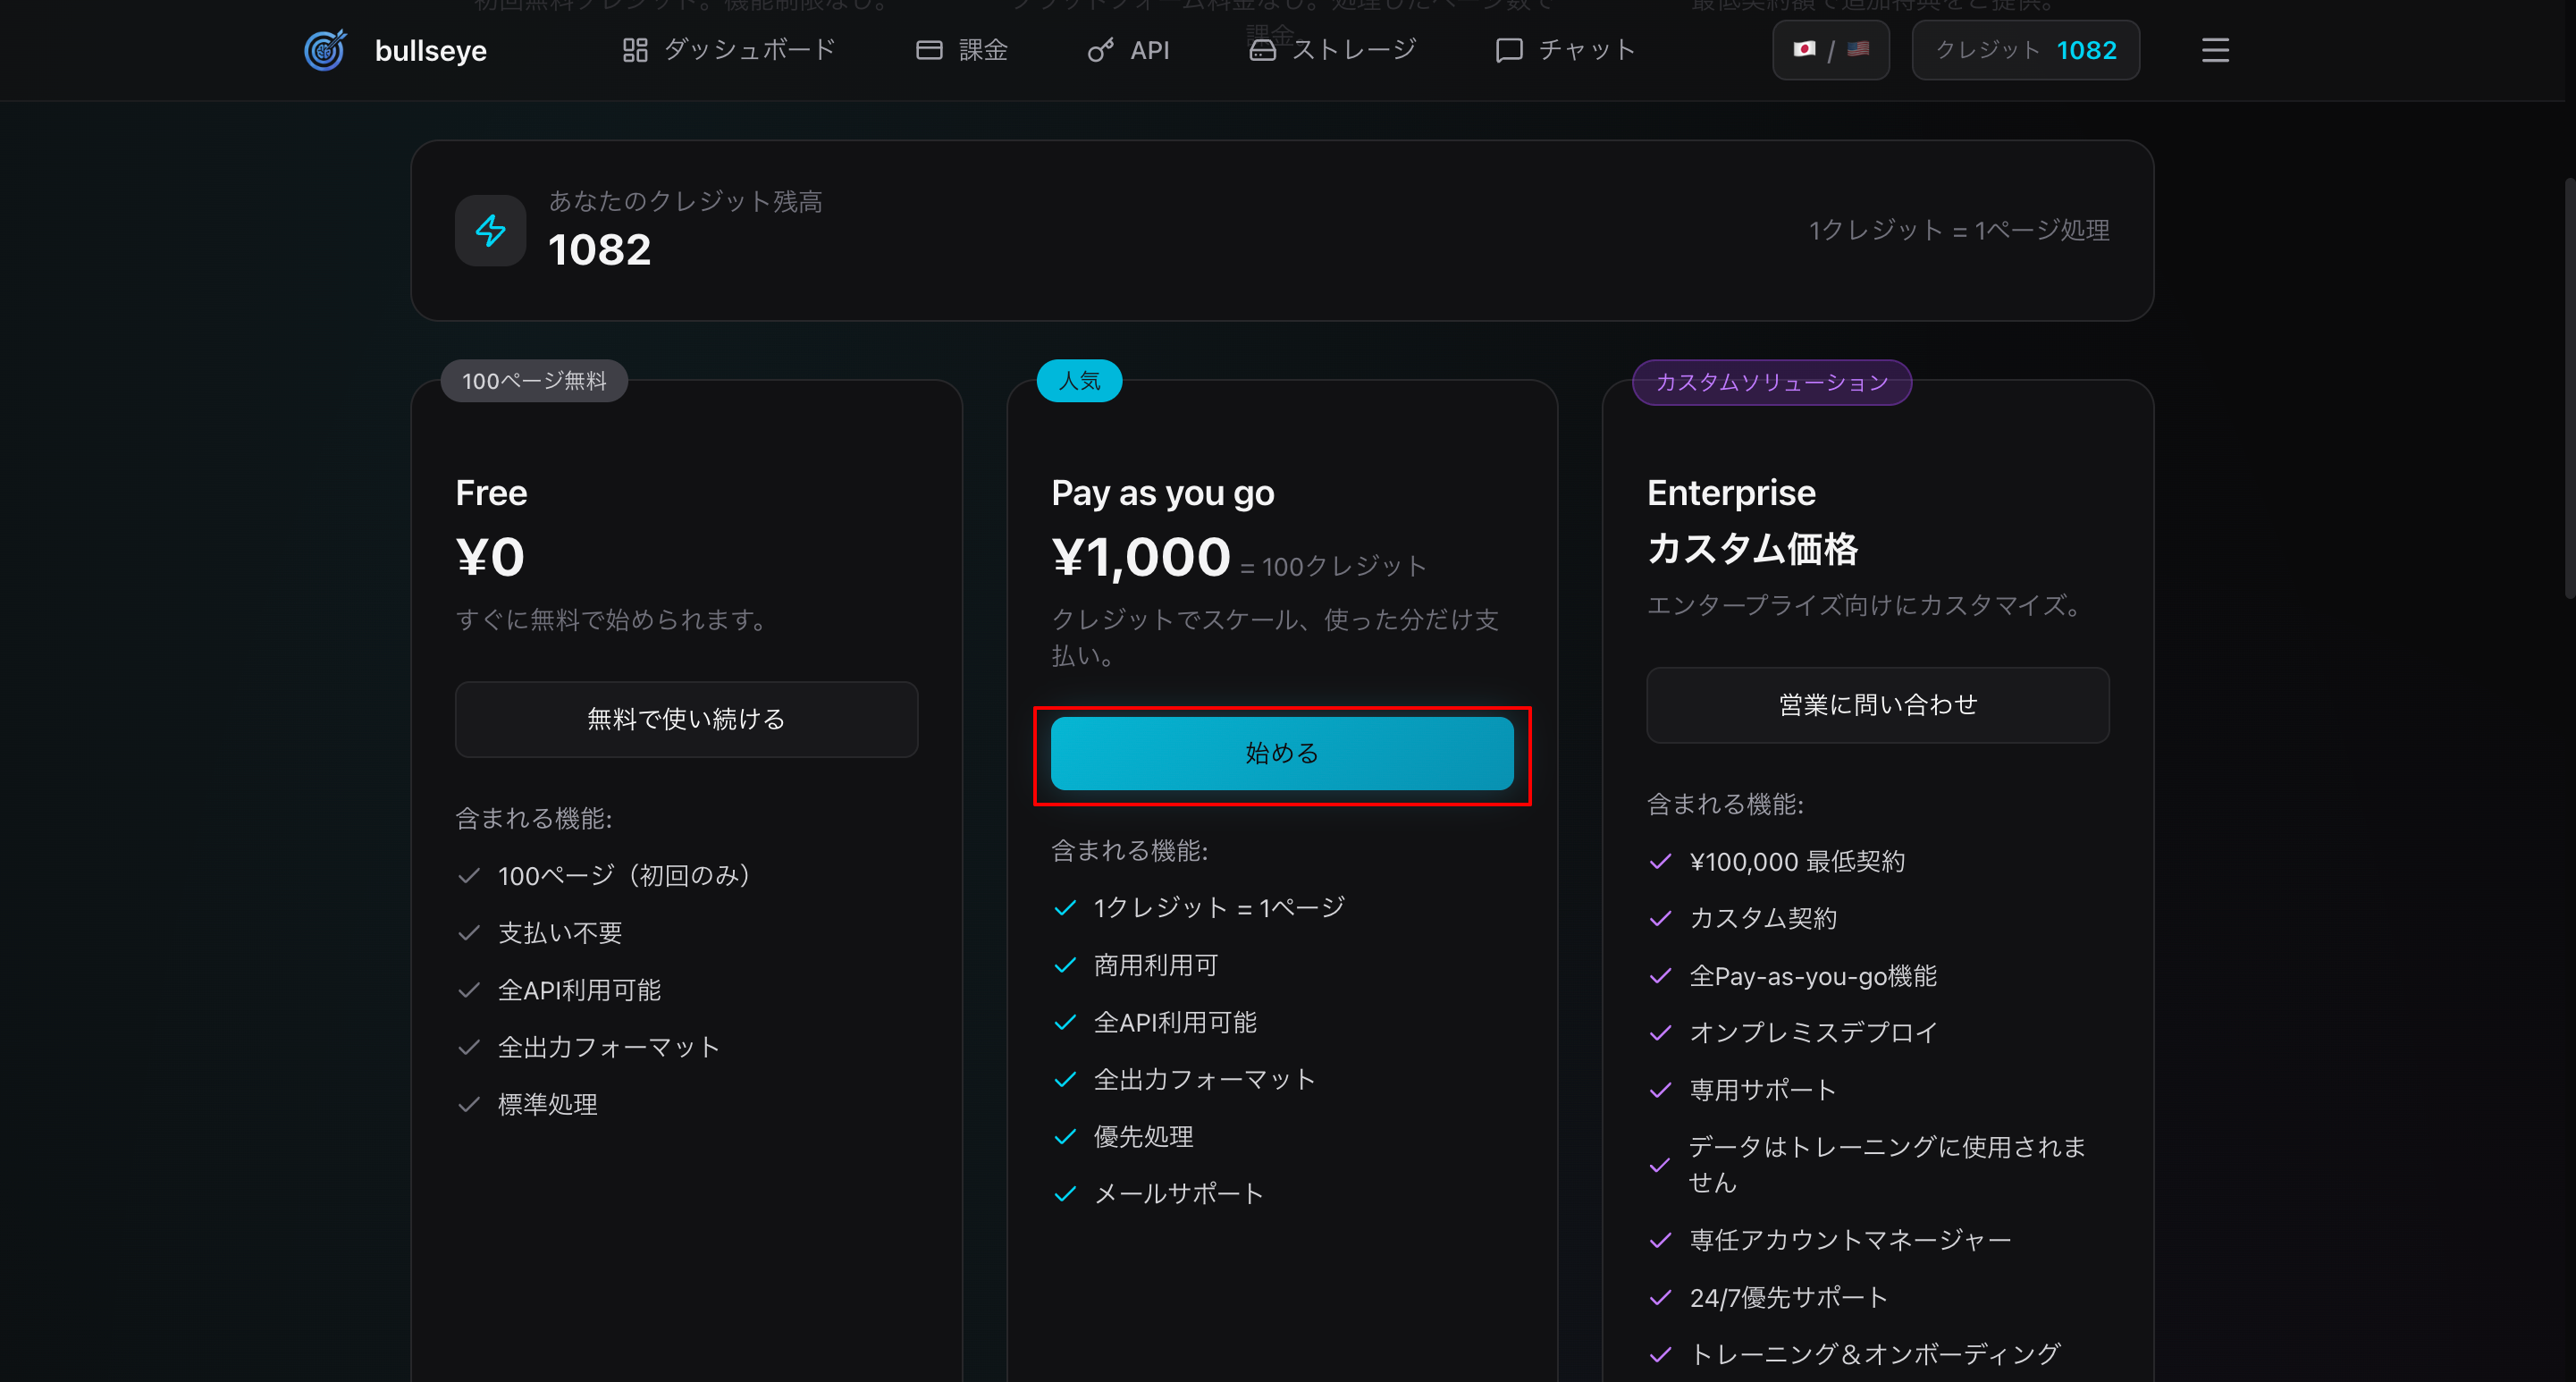The image size is (2576, 1382).
Task: Switch language to English via US flag
Action: tap(1857, 48)
